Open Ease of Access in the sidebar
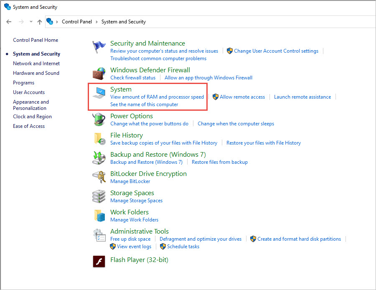376x290 pixels. click(29, 126)
